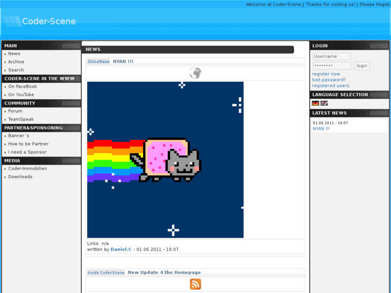Open the Search menu item
The height and width of the screenshot is (293, 391).
point(16,70)
